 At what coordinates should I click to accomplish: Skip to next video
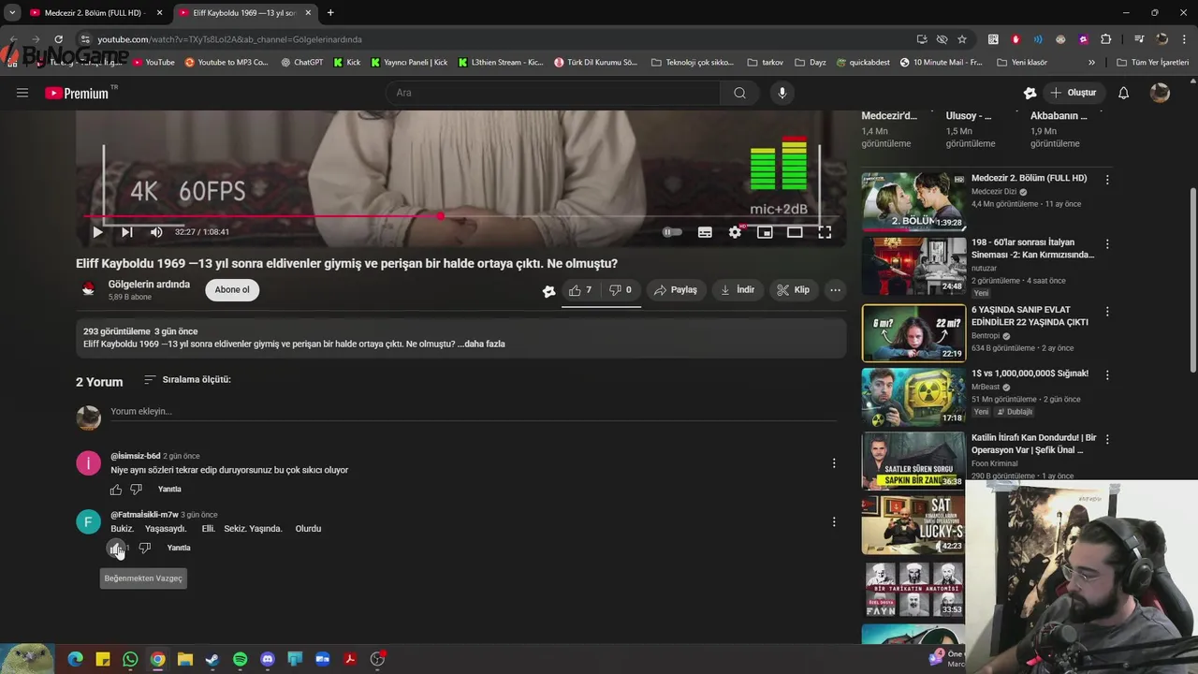pos(126,232)
